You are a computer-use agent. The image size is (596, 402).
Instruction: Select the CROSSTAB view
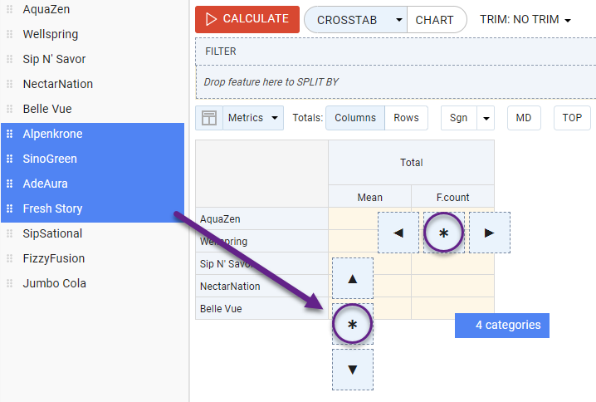click(349, 19)
